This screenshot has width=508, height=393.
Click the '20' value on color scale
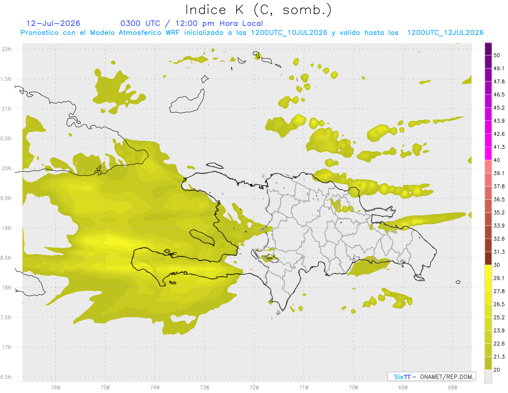tap(497, 370)
